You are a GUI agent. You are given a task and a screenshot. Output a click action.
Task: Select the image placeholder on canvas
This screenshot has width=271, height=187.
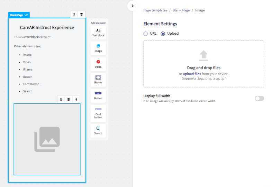(47, 139)
